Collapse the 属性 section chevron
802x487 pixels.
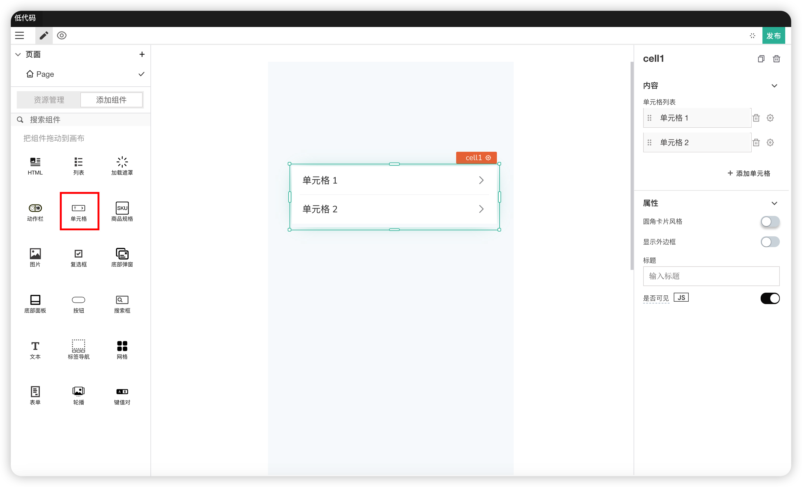(774, 203)
